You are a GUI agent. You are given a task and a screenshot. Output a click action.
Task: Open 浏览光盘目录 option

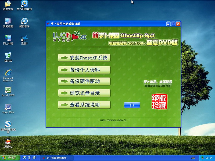point(84,93)
